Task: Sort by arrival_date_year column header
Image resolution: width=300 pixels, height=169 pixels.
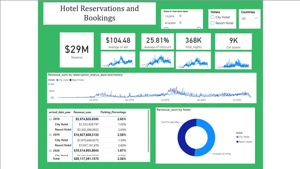Action: point(60,112)
